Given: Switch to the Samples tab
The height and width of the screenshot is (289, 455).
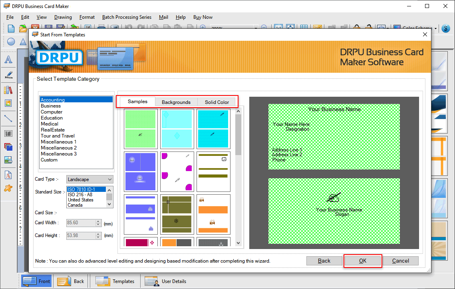Looking at the screenshot, I should click(x=137, y=102).
